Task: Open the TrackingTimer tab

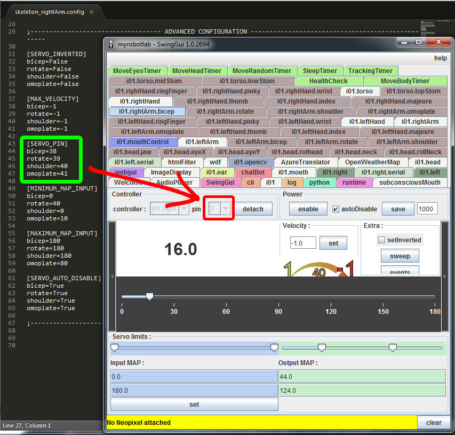Action: 370,71
